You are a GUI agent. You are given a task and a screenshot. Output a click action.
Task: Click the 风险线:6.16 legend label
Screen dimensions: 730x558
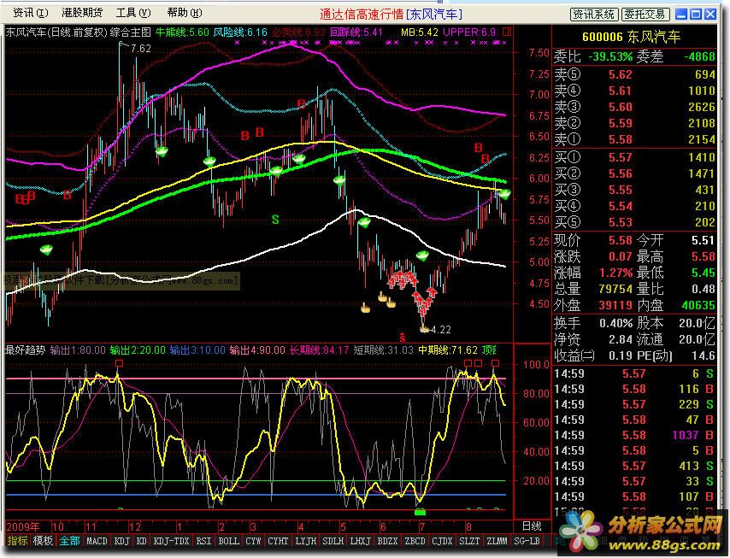point(240,32)
